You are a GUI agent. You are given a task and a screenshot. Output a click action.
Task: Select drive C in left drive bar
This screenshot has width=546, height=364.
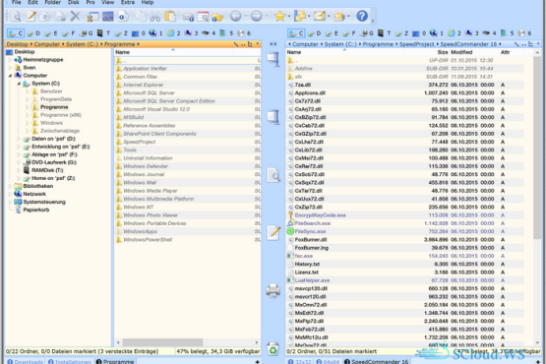tap(16, 33)
